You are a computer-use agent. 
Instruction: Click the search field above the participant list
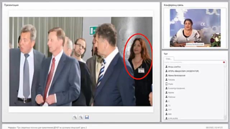pyautogui.click(x=193, y=62)
